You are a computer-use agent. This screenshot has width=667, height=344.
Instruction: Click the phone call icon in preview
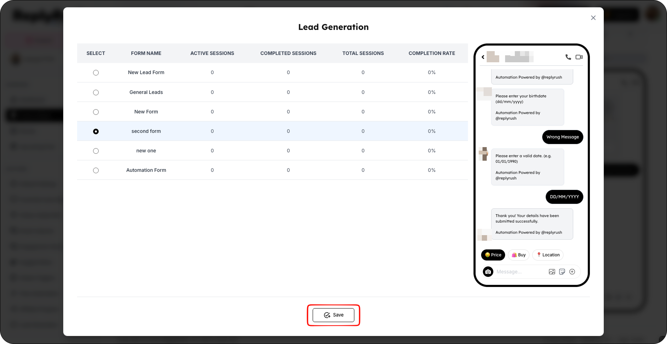[x=568, y=57]
